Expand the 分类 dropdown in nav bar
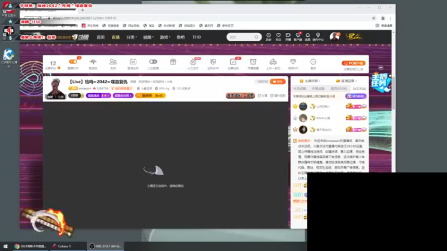The width and height of the screenshot is (447, 251). coord(132,37)
